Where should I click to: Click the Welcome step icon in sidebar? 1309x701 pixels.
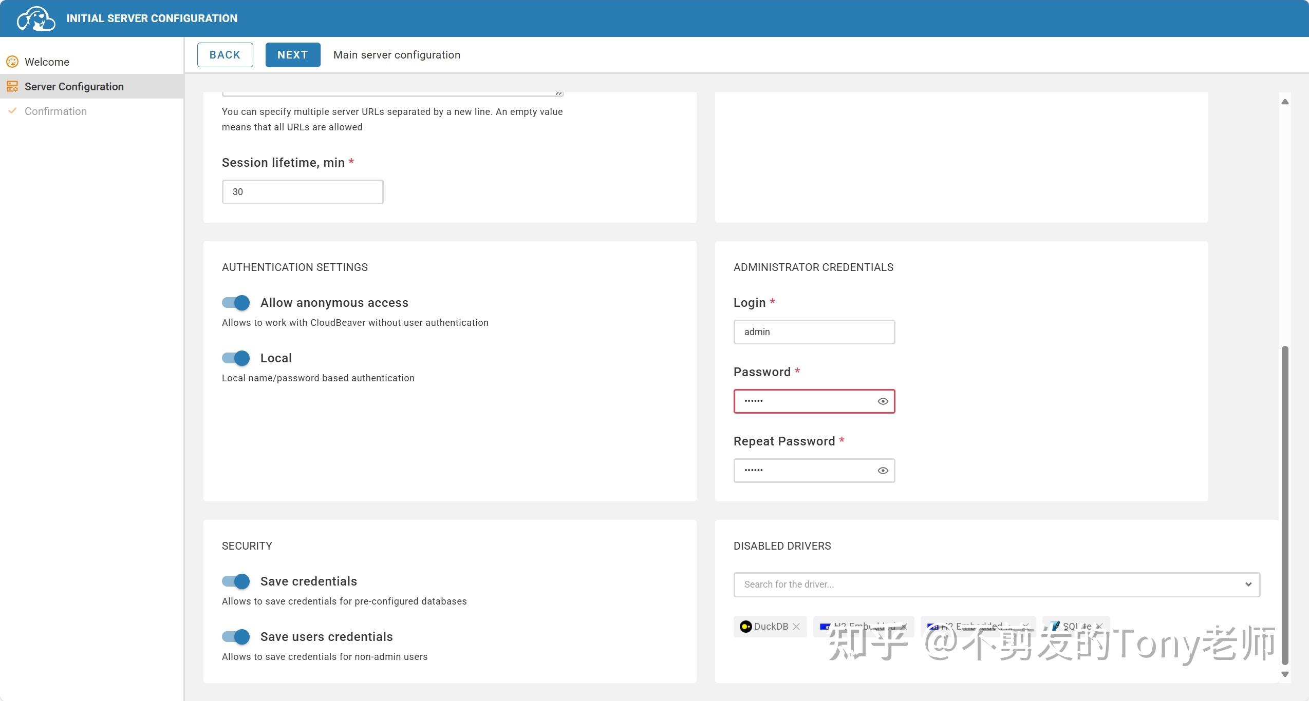coord(12,62)
